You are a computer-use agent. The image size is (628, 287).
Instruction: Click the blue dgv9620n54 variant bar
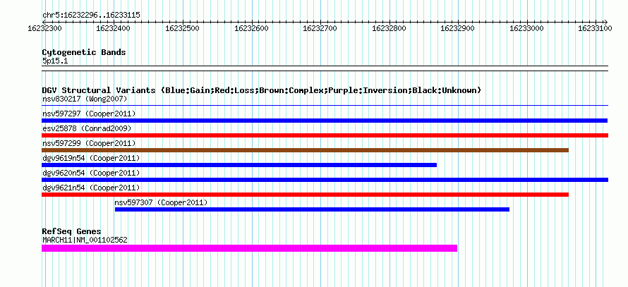coord(325,180)
